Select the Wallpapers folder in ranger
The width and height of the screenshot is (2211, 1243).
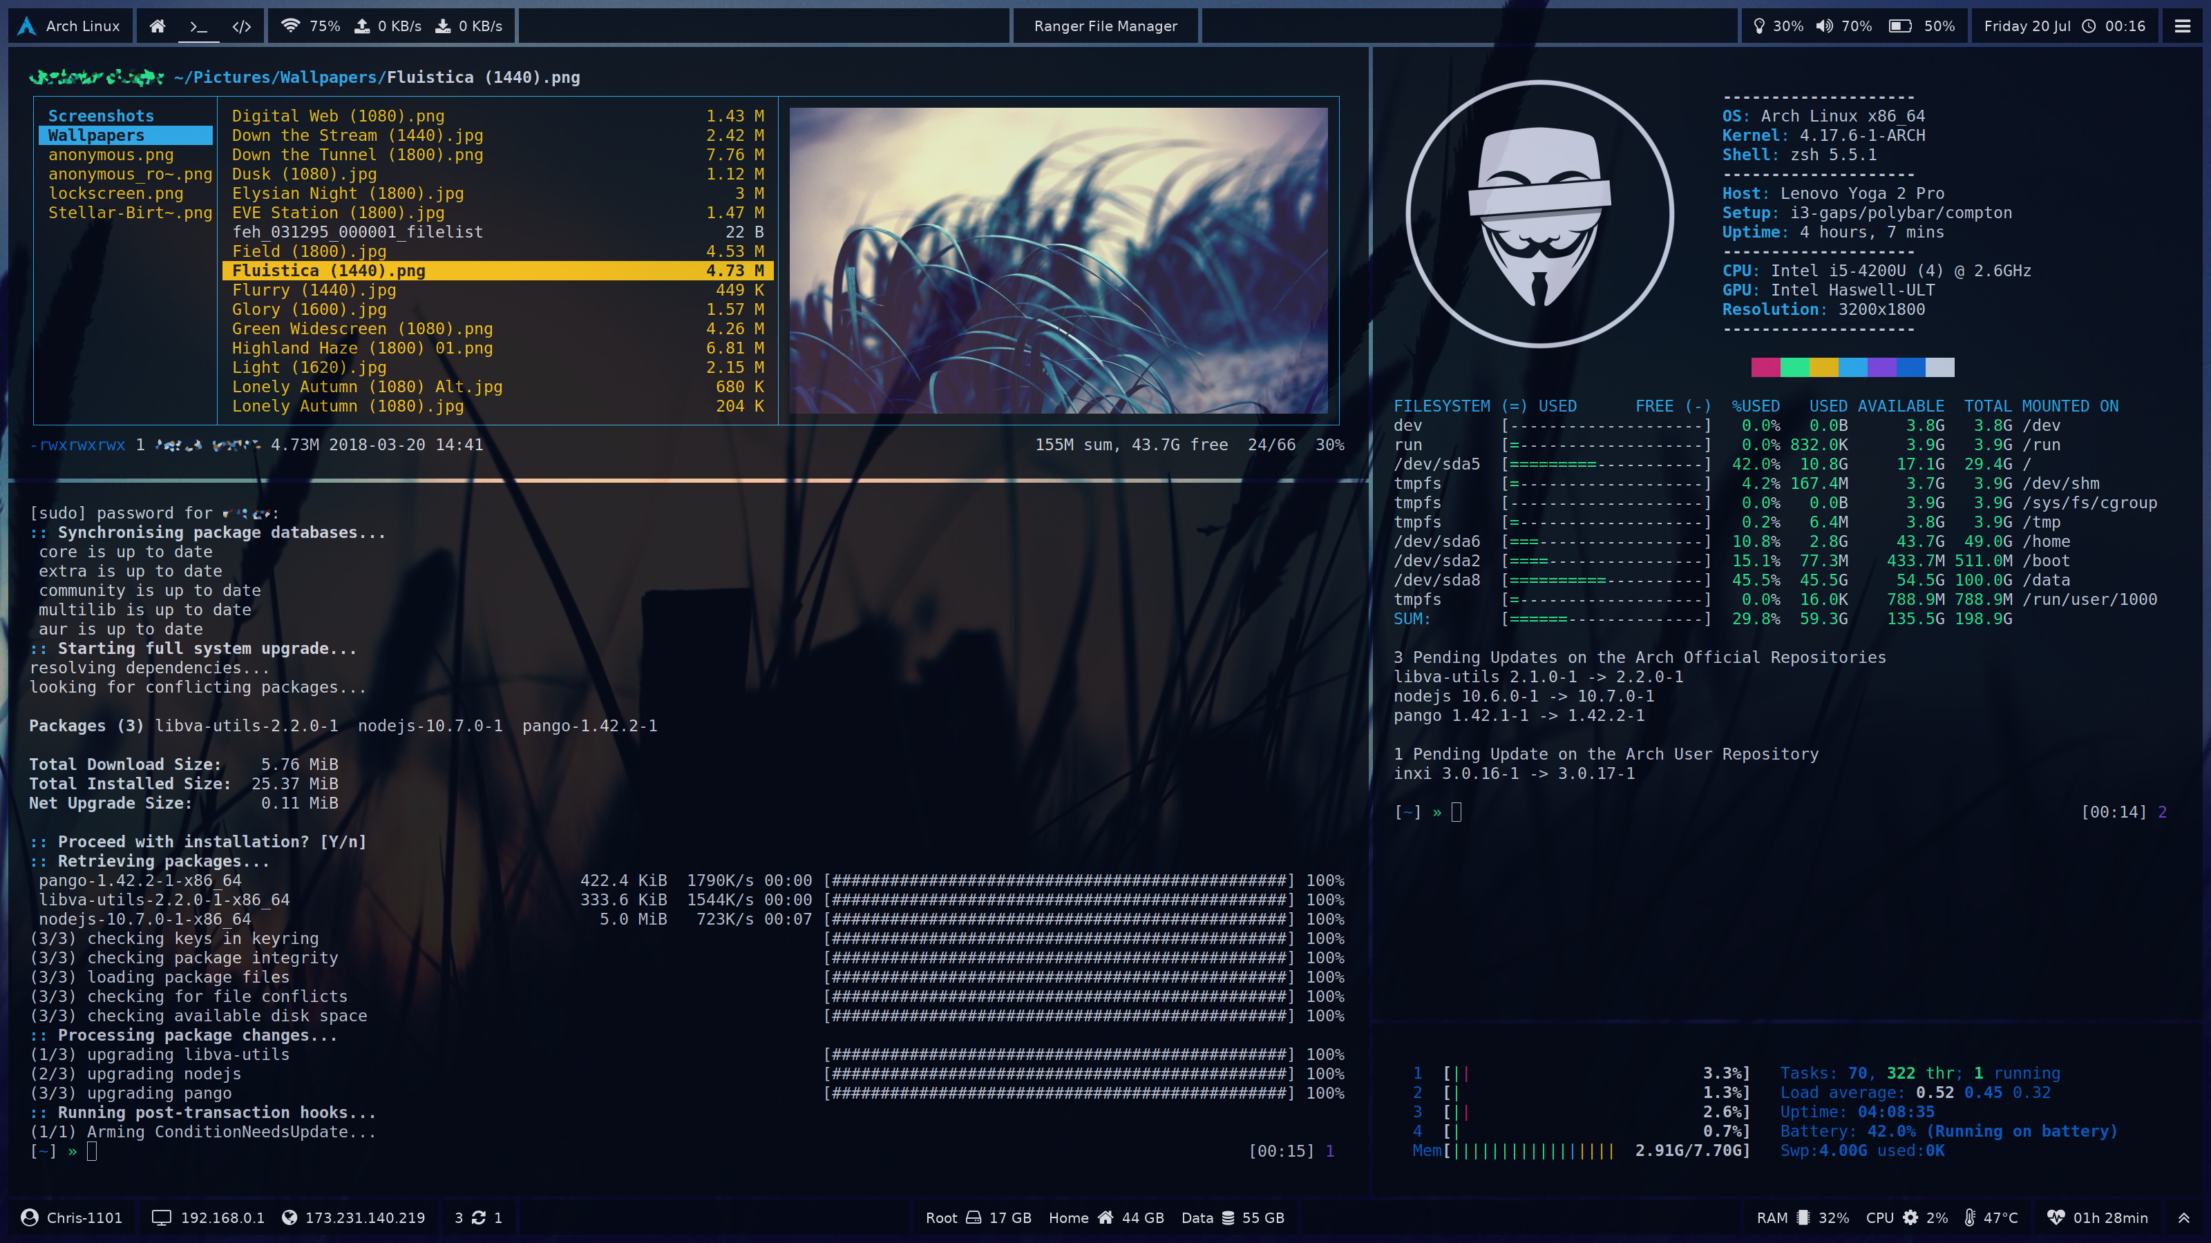[96, 135]
